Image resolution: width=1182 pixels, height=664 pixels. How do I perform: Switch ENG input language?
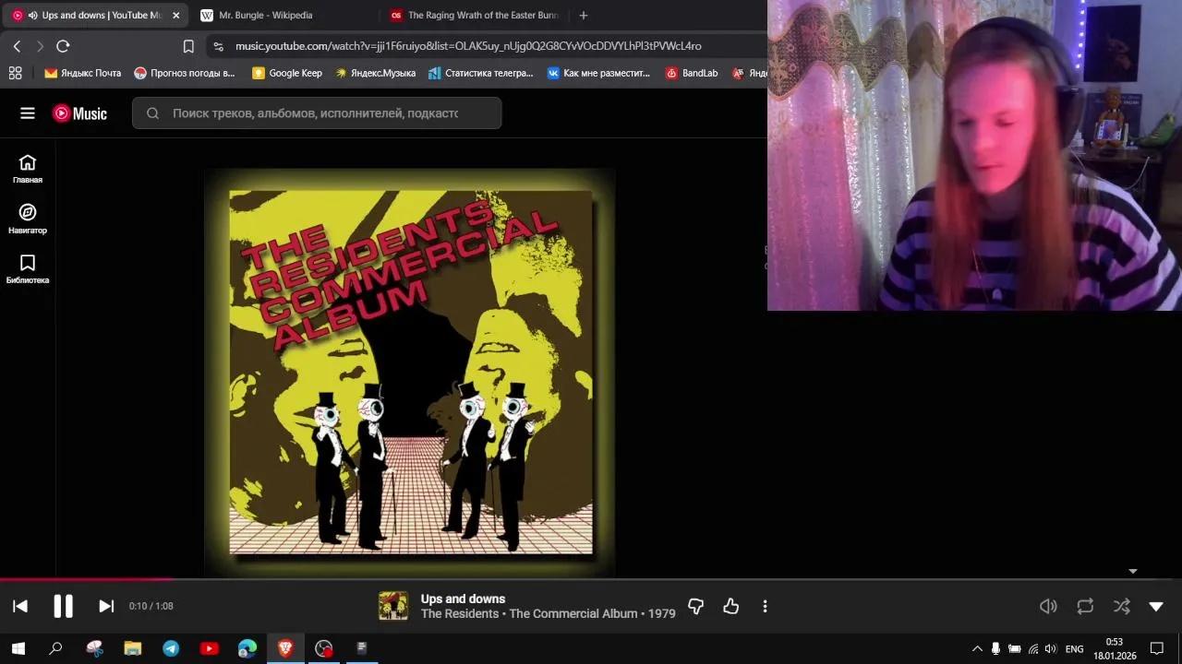point(1075,648)
